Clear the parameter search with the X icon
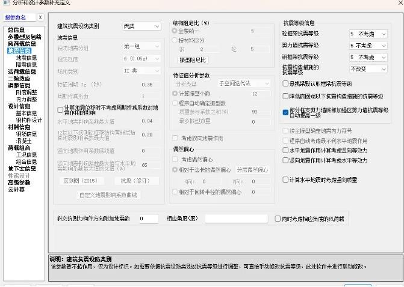Screen dimensions: 404x287 (40, 17)
